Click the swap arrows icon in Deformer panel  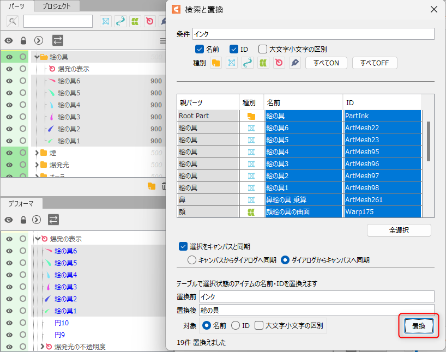pos(53,220)
